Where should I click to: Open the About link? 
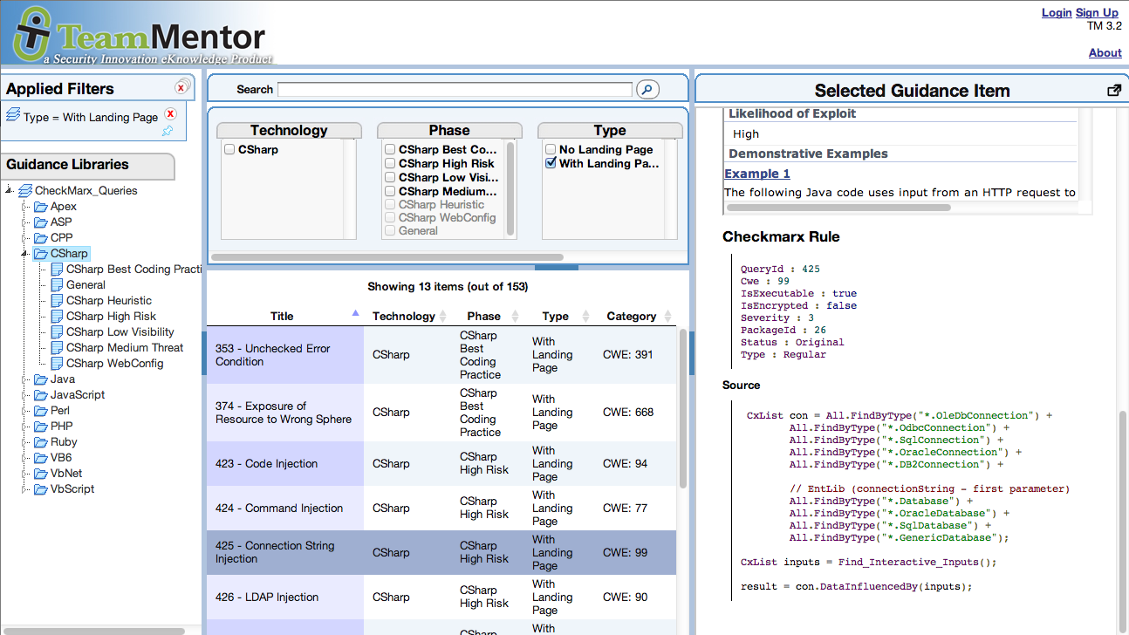click(1105, 52)
